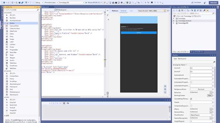Click the AnchorX property marker square
Viewport: 220px width, 123px height.
(213, 68)
